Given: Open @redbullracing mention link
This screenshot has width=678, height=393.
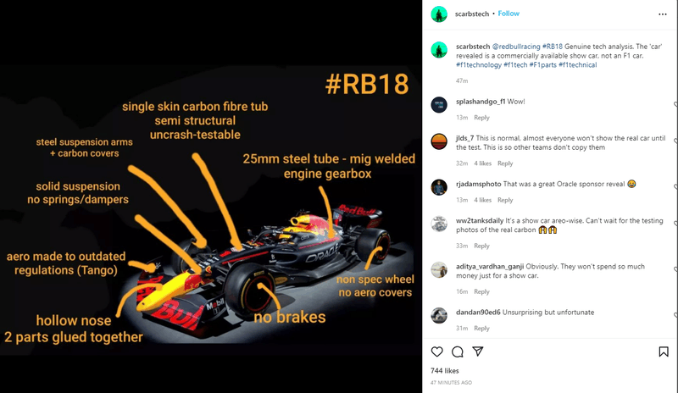Looking at the screenshot, I should [x=516, y=47].
